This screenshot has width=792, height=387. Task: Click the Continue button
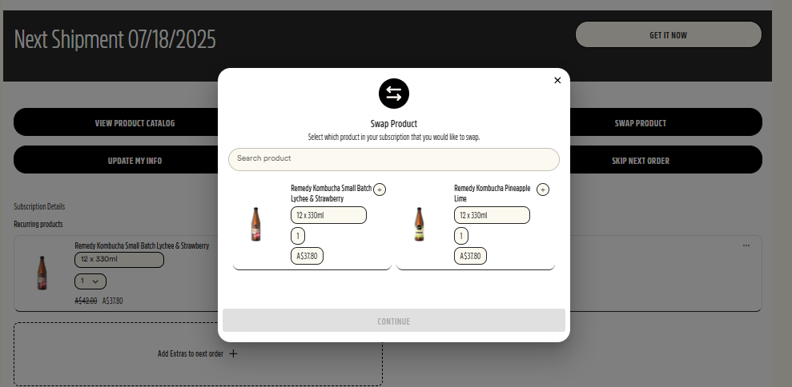[393, 321]
